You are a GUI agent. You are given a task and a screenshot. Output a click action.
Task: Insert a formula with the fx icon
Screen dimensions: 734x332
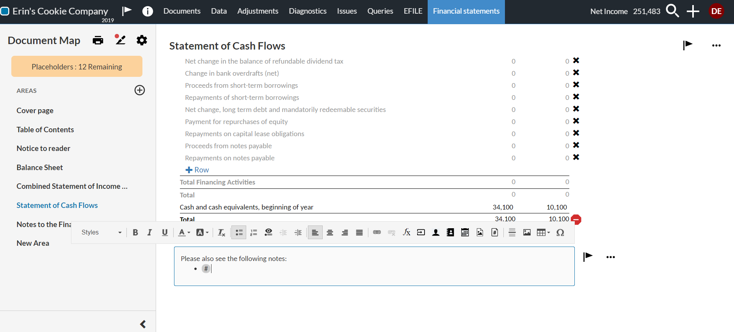coord(406,233)
